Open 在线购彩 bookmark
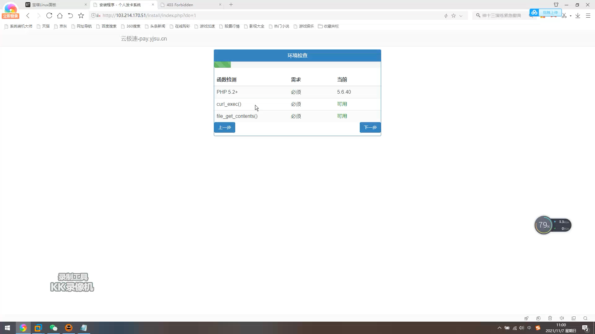Viewport: 595px width, 334px height. pyautogui.click(x=180, y=26)
